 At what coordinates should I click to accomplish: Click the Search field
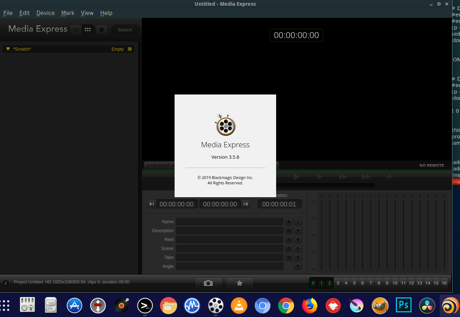125,30
